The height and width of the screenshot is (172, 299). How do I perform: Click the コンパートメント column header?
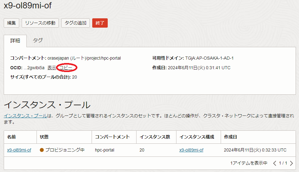click(x=112, y=137)
